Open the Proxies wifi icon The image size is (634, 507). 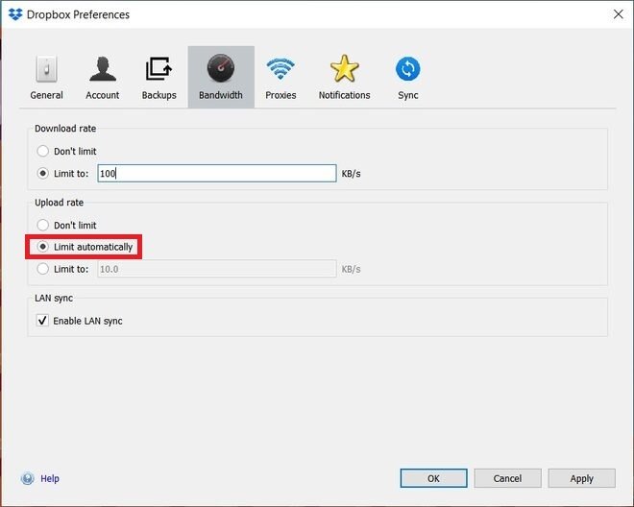pos(280,69)
